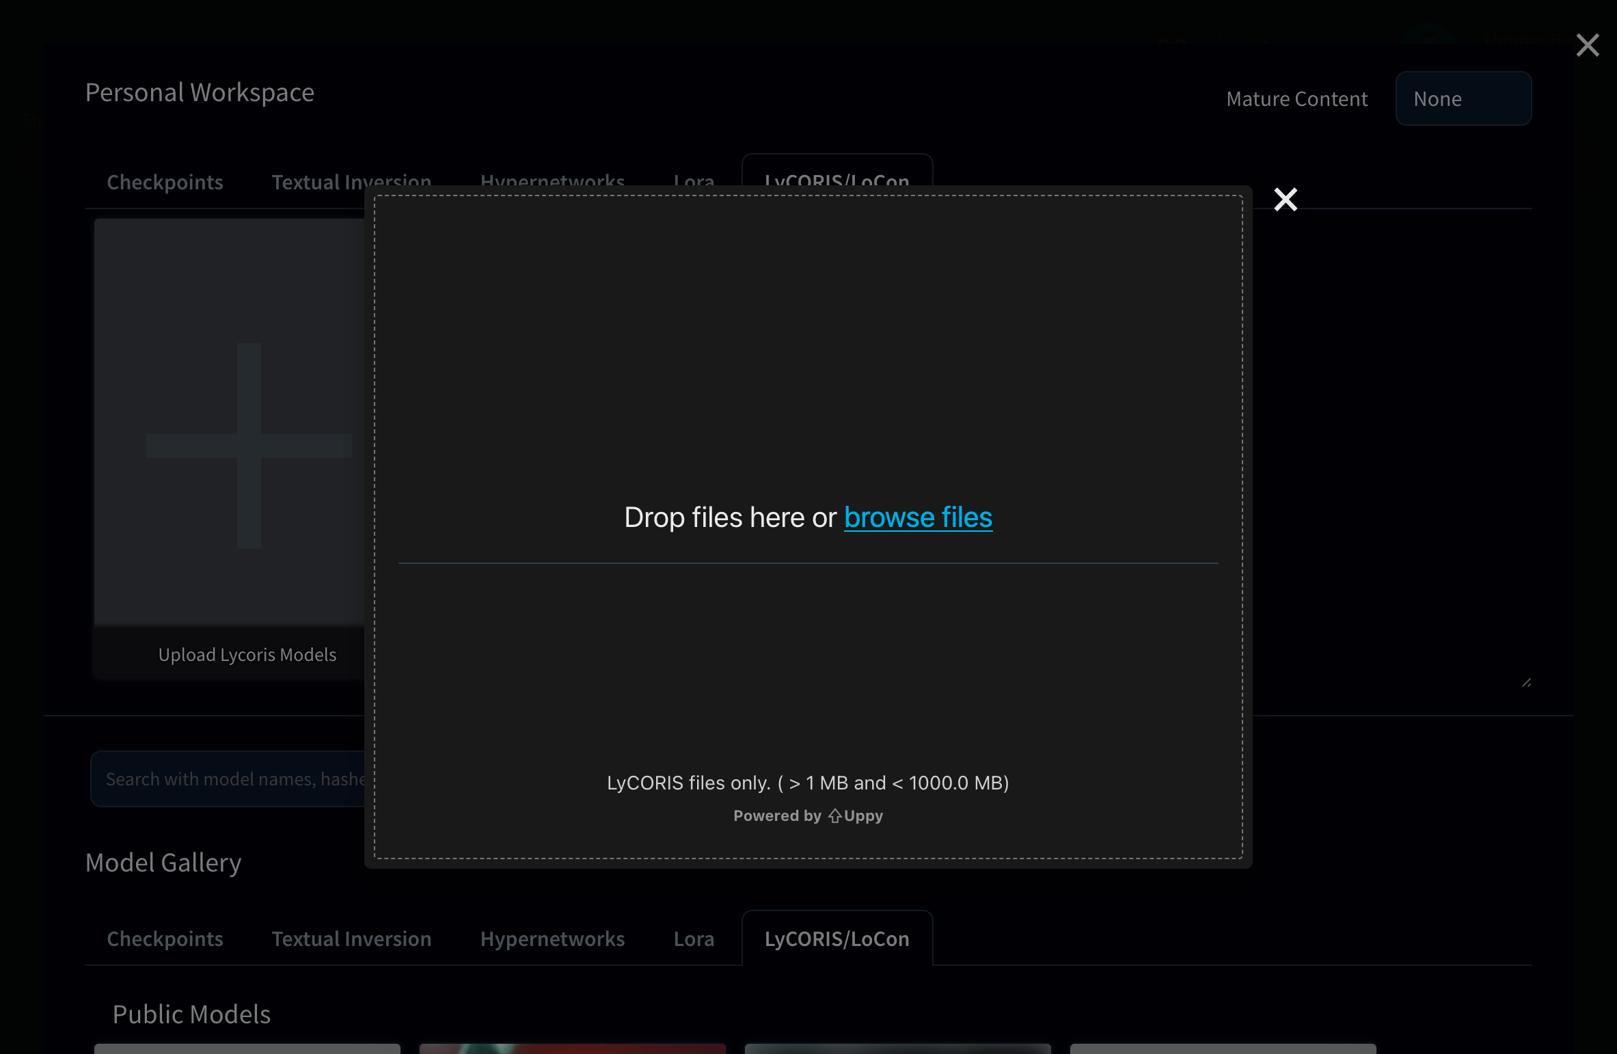Close the file upload dialog
The width and height of the screenshot is (1617, 1054).
pos(1286,200)
